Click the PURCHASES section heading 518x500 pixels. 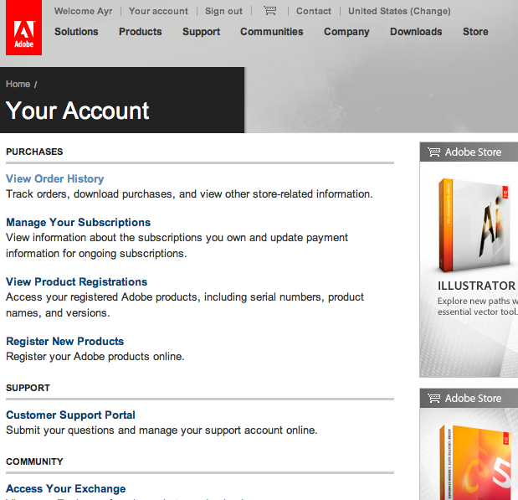click(x=34, y=152)
